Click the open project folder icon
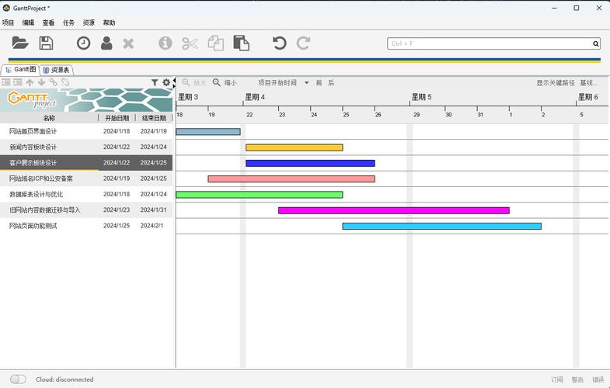The width and height of the screenshot is (610, 388). coord(21,43)
